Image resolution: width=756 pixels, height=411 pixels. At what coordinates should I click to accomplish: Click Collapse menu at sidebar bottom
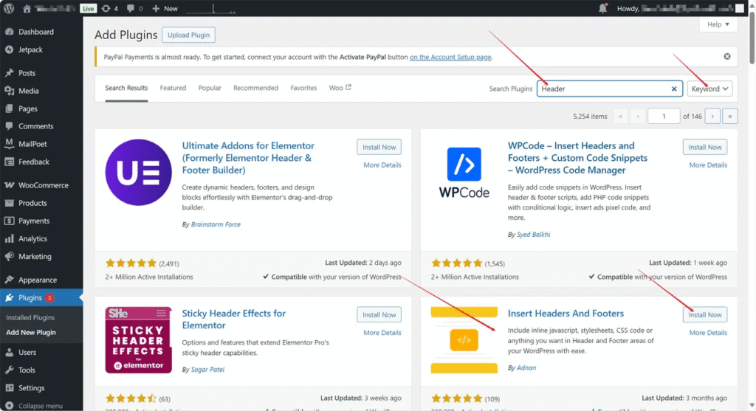(41, 406)
